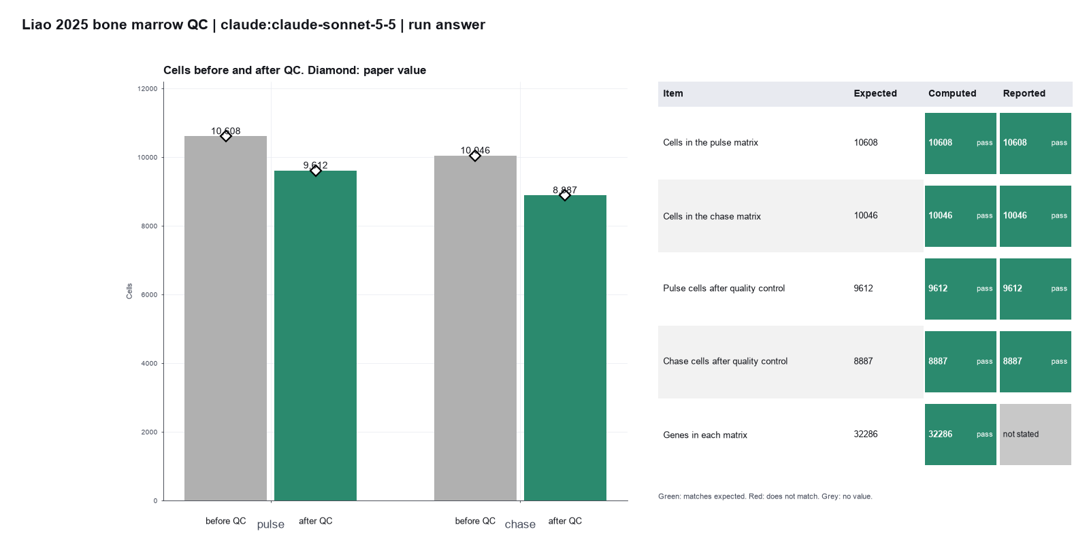Click the Reported column header
The width and height of the screenshot is (1089, 544).
(1024, 94)
